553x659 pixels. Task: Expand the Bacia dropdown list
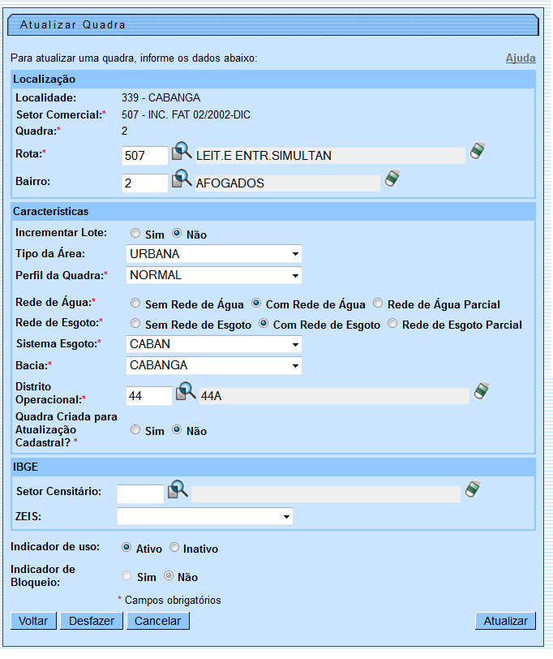(214, 365)
